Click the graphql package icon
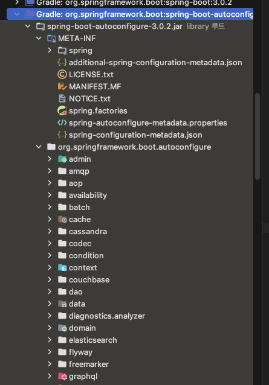 (x=62, y=376)
